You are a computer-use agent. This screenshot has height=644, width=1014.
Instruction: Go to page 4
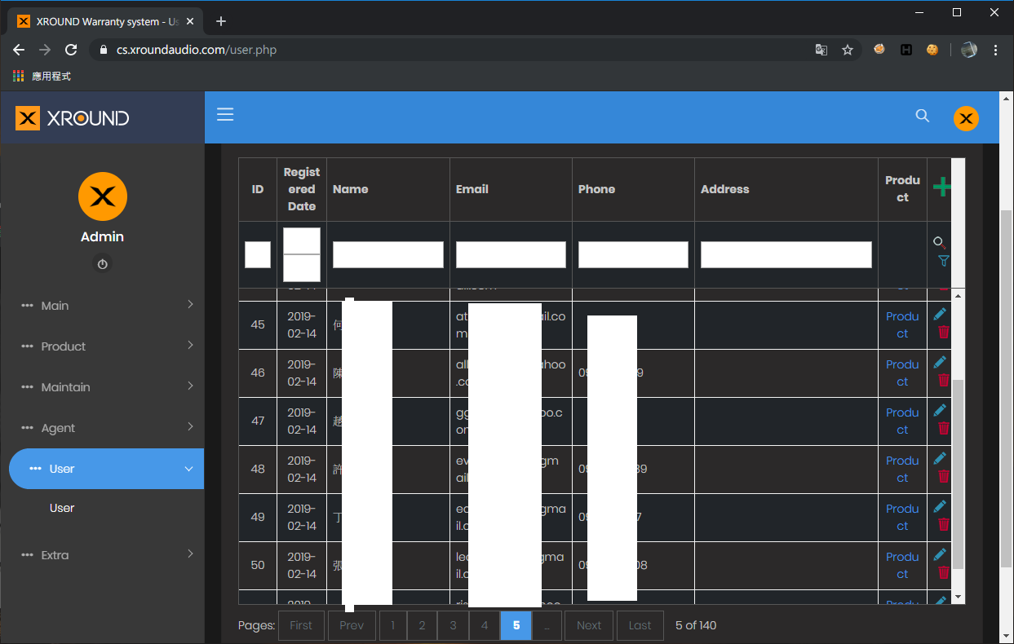point(485,625)
